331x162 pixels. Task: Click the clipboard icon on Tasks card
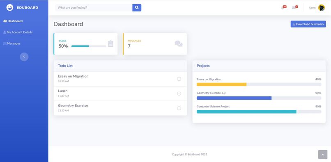[x=110, y=43]
